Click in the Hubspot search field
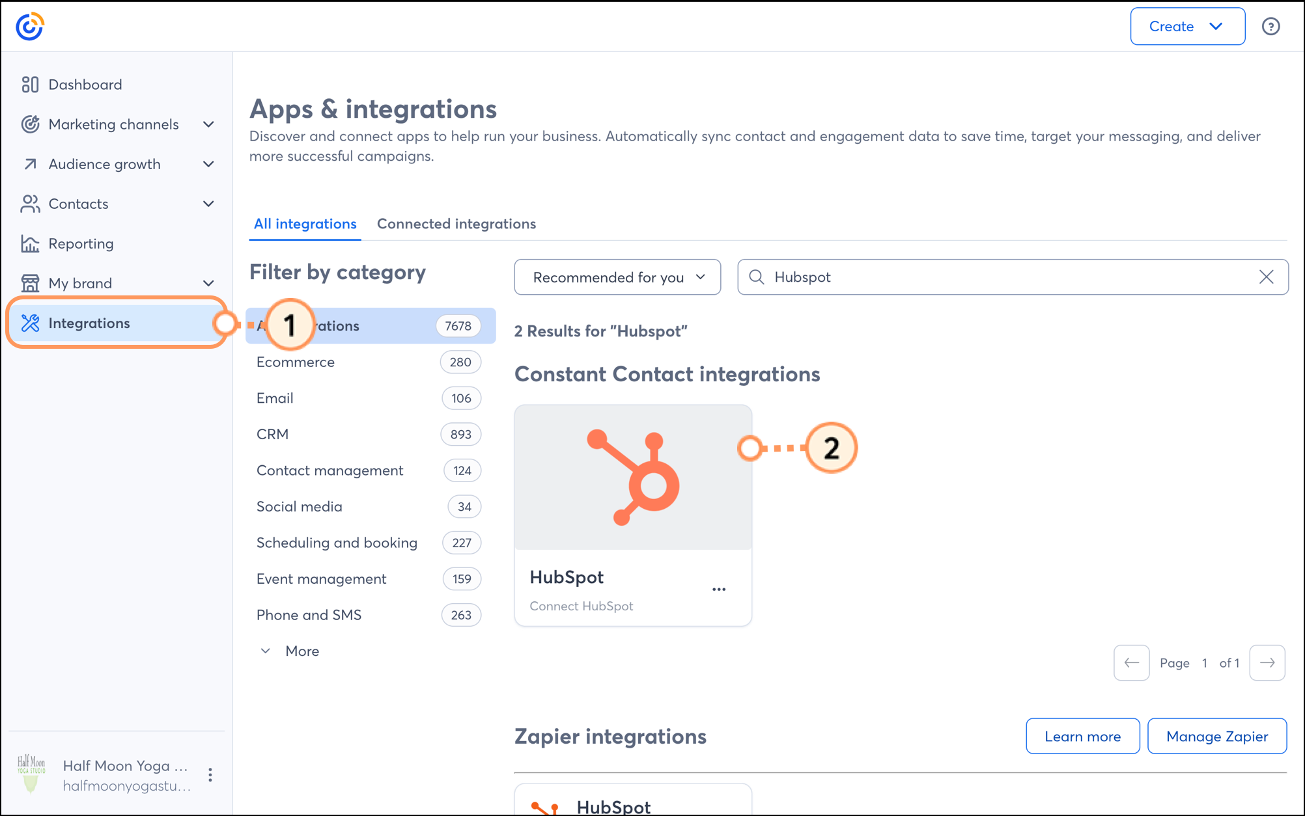Screen dimensions: 1305x816 [x=1013, y=277]
